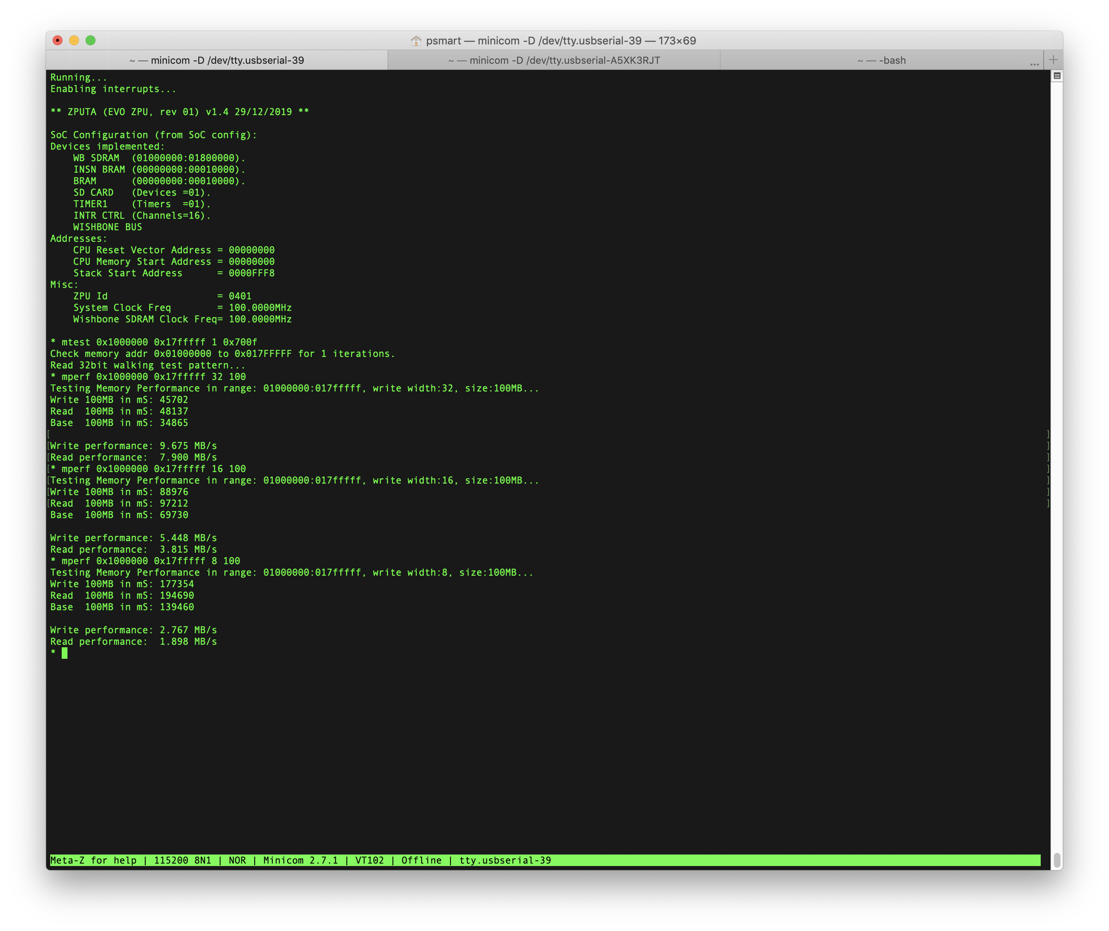This screenshot has width=1109, height=931.
Task: Click the empty vertical scrollbar track
Action: coord(1057,422)
